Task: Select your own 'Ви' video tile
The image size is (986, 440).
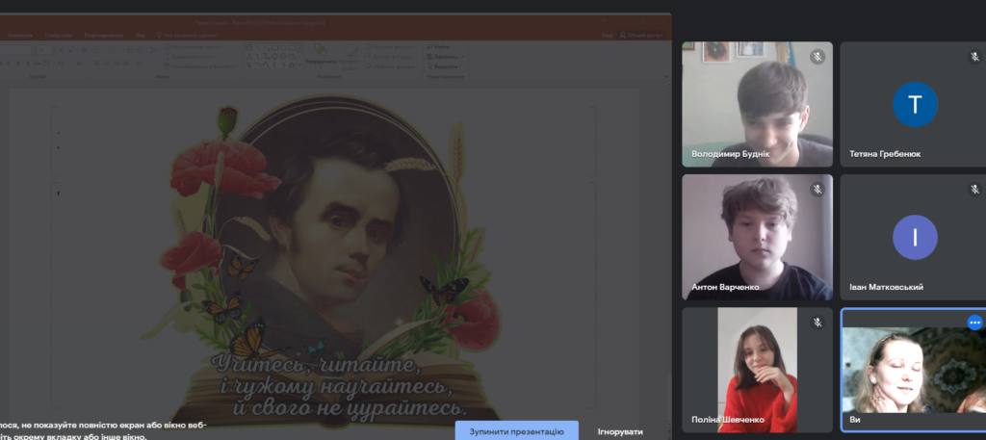Action: 915,370
